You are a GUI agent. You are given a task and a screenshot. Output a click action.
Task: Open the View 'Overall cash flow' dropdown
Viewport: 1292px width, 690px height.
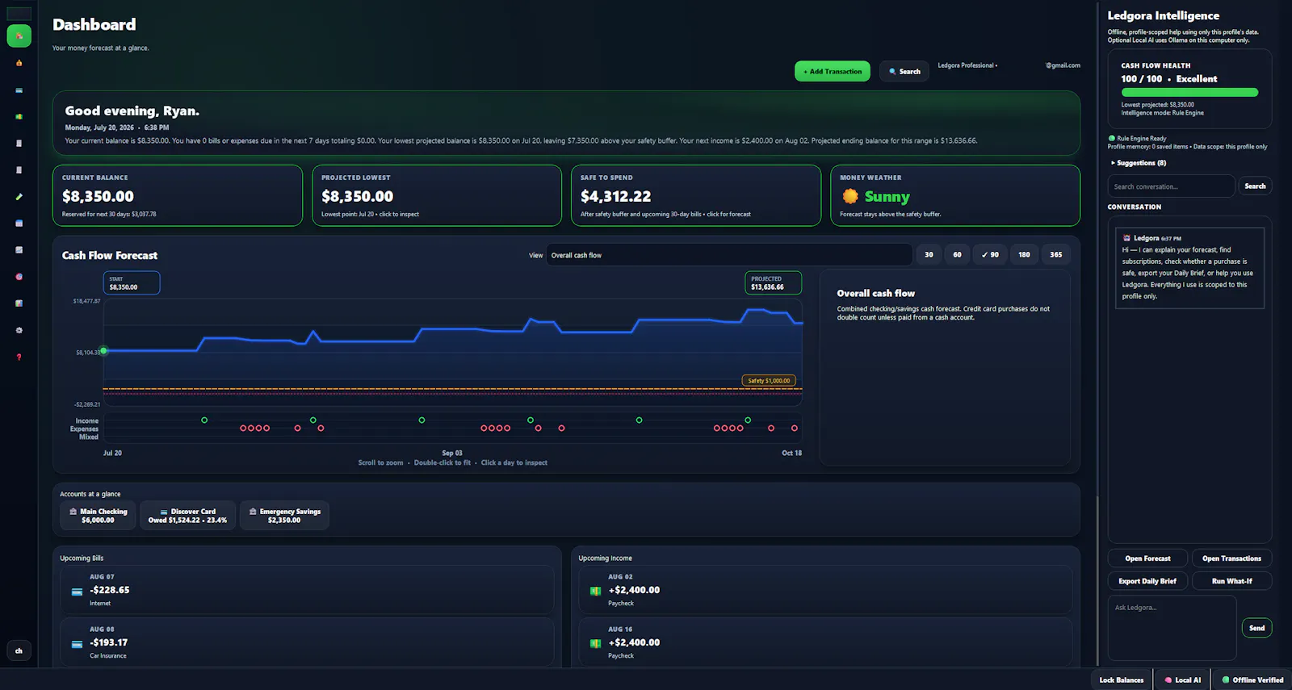tap(729, 255)
